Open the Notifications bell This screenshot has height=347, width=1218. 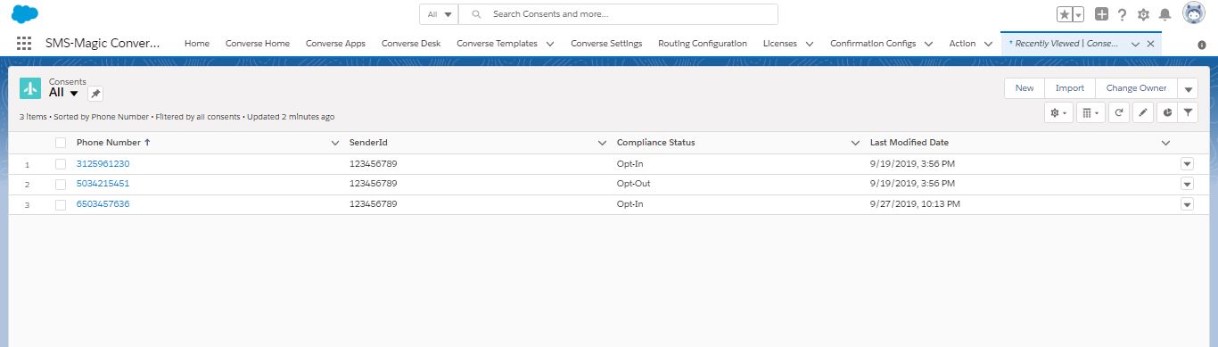(x=1165, y=14)
